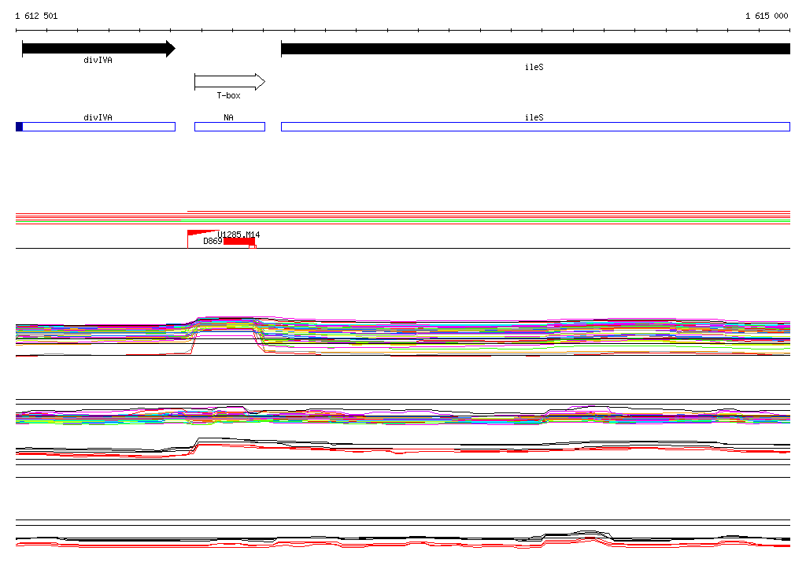Click the red upshift flag marker
This screenshot has height=562, width=806.
click(202, 233)
